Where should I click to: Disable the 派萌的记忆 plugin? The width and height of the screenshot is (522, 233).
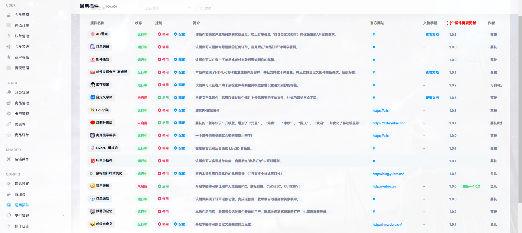[x=163, y=212]
